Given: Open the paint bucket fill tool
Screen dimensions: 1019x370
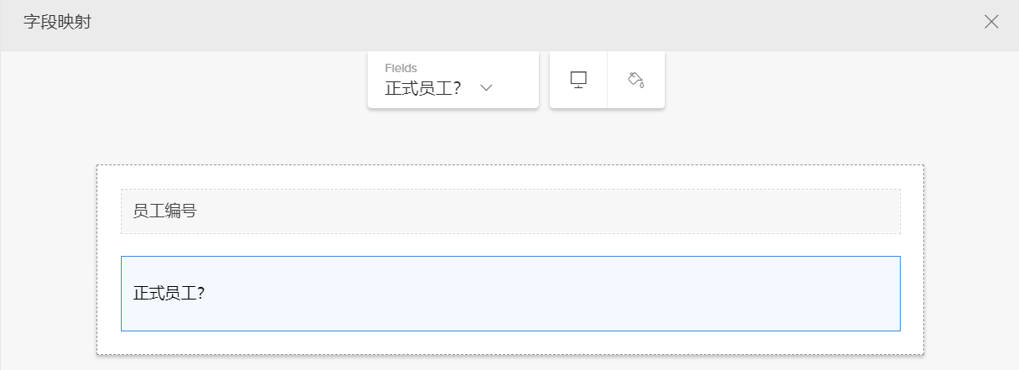Looking at the screenshot, I should click(635, 80).
